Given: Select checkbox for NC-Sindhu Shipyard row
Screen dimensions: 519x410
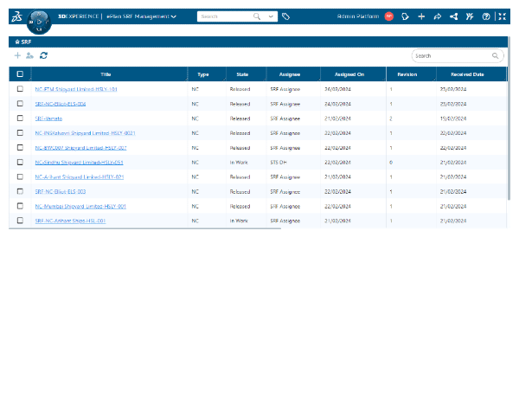Looking at the screenshot, I should (x=20, y=163).
